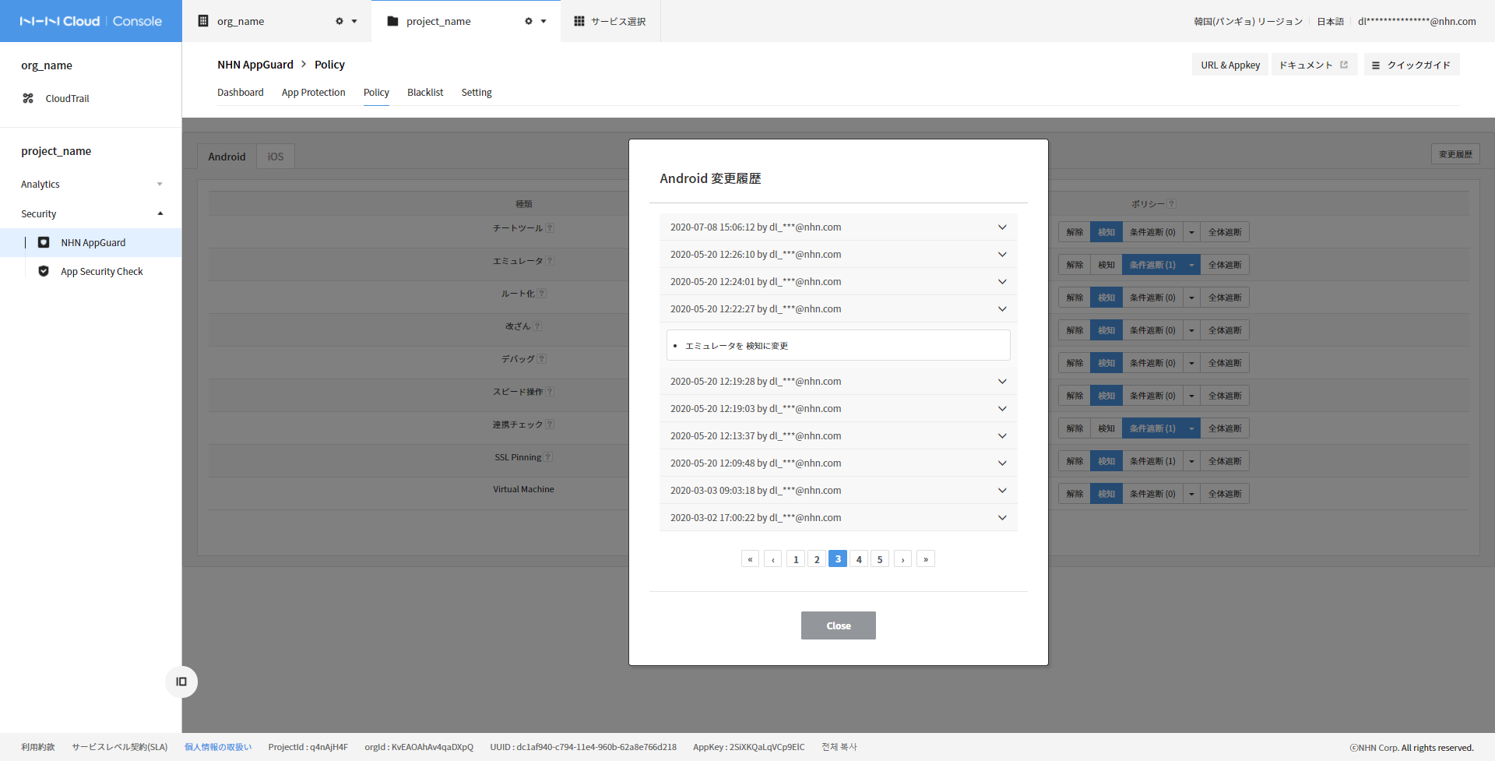Click help icon next to ルート化
The image size is (1495, 761).
point(542,294)
